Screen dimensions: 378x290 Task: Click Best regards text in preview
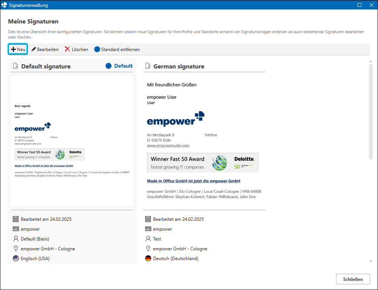pos(22,106)
